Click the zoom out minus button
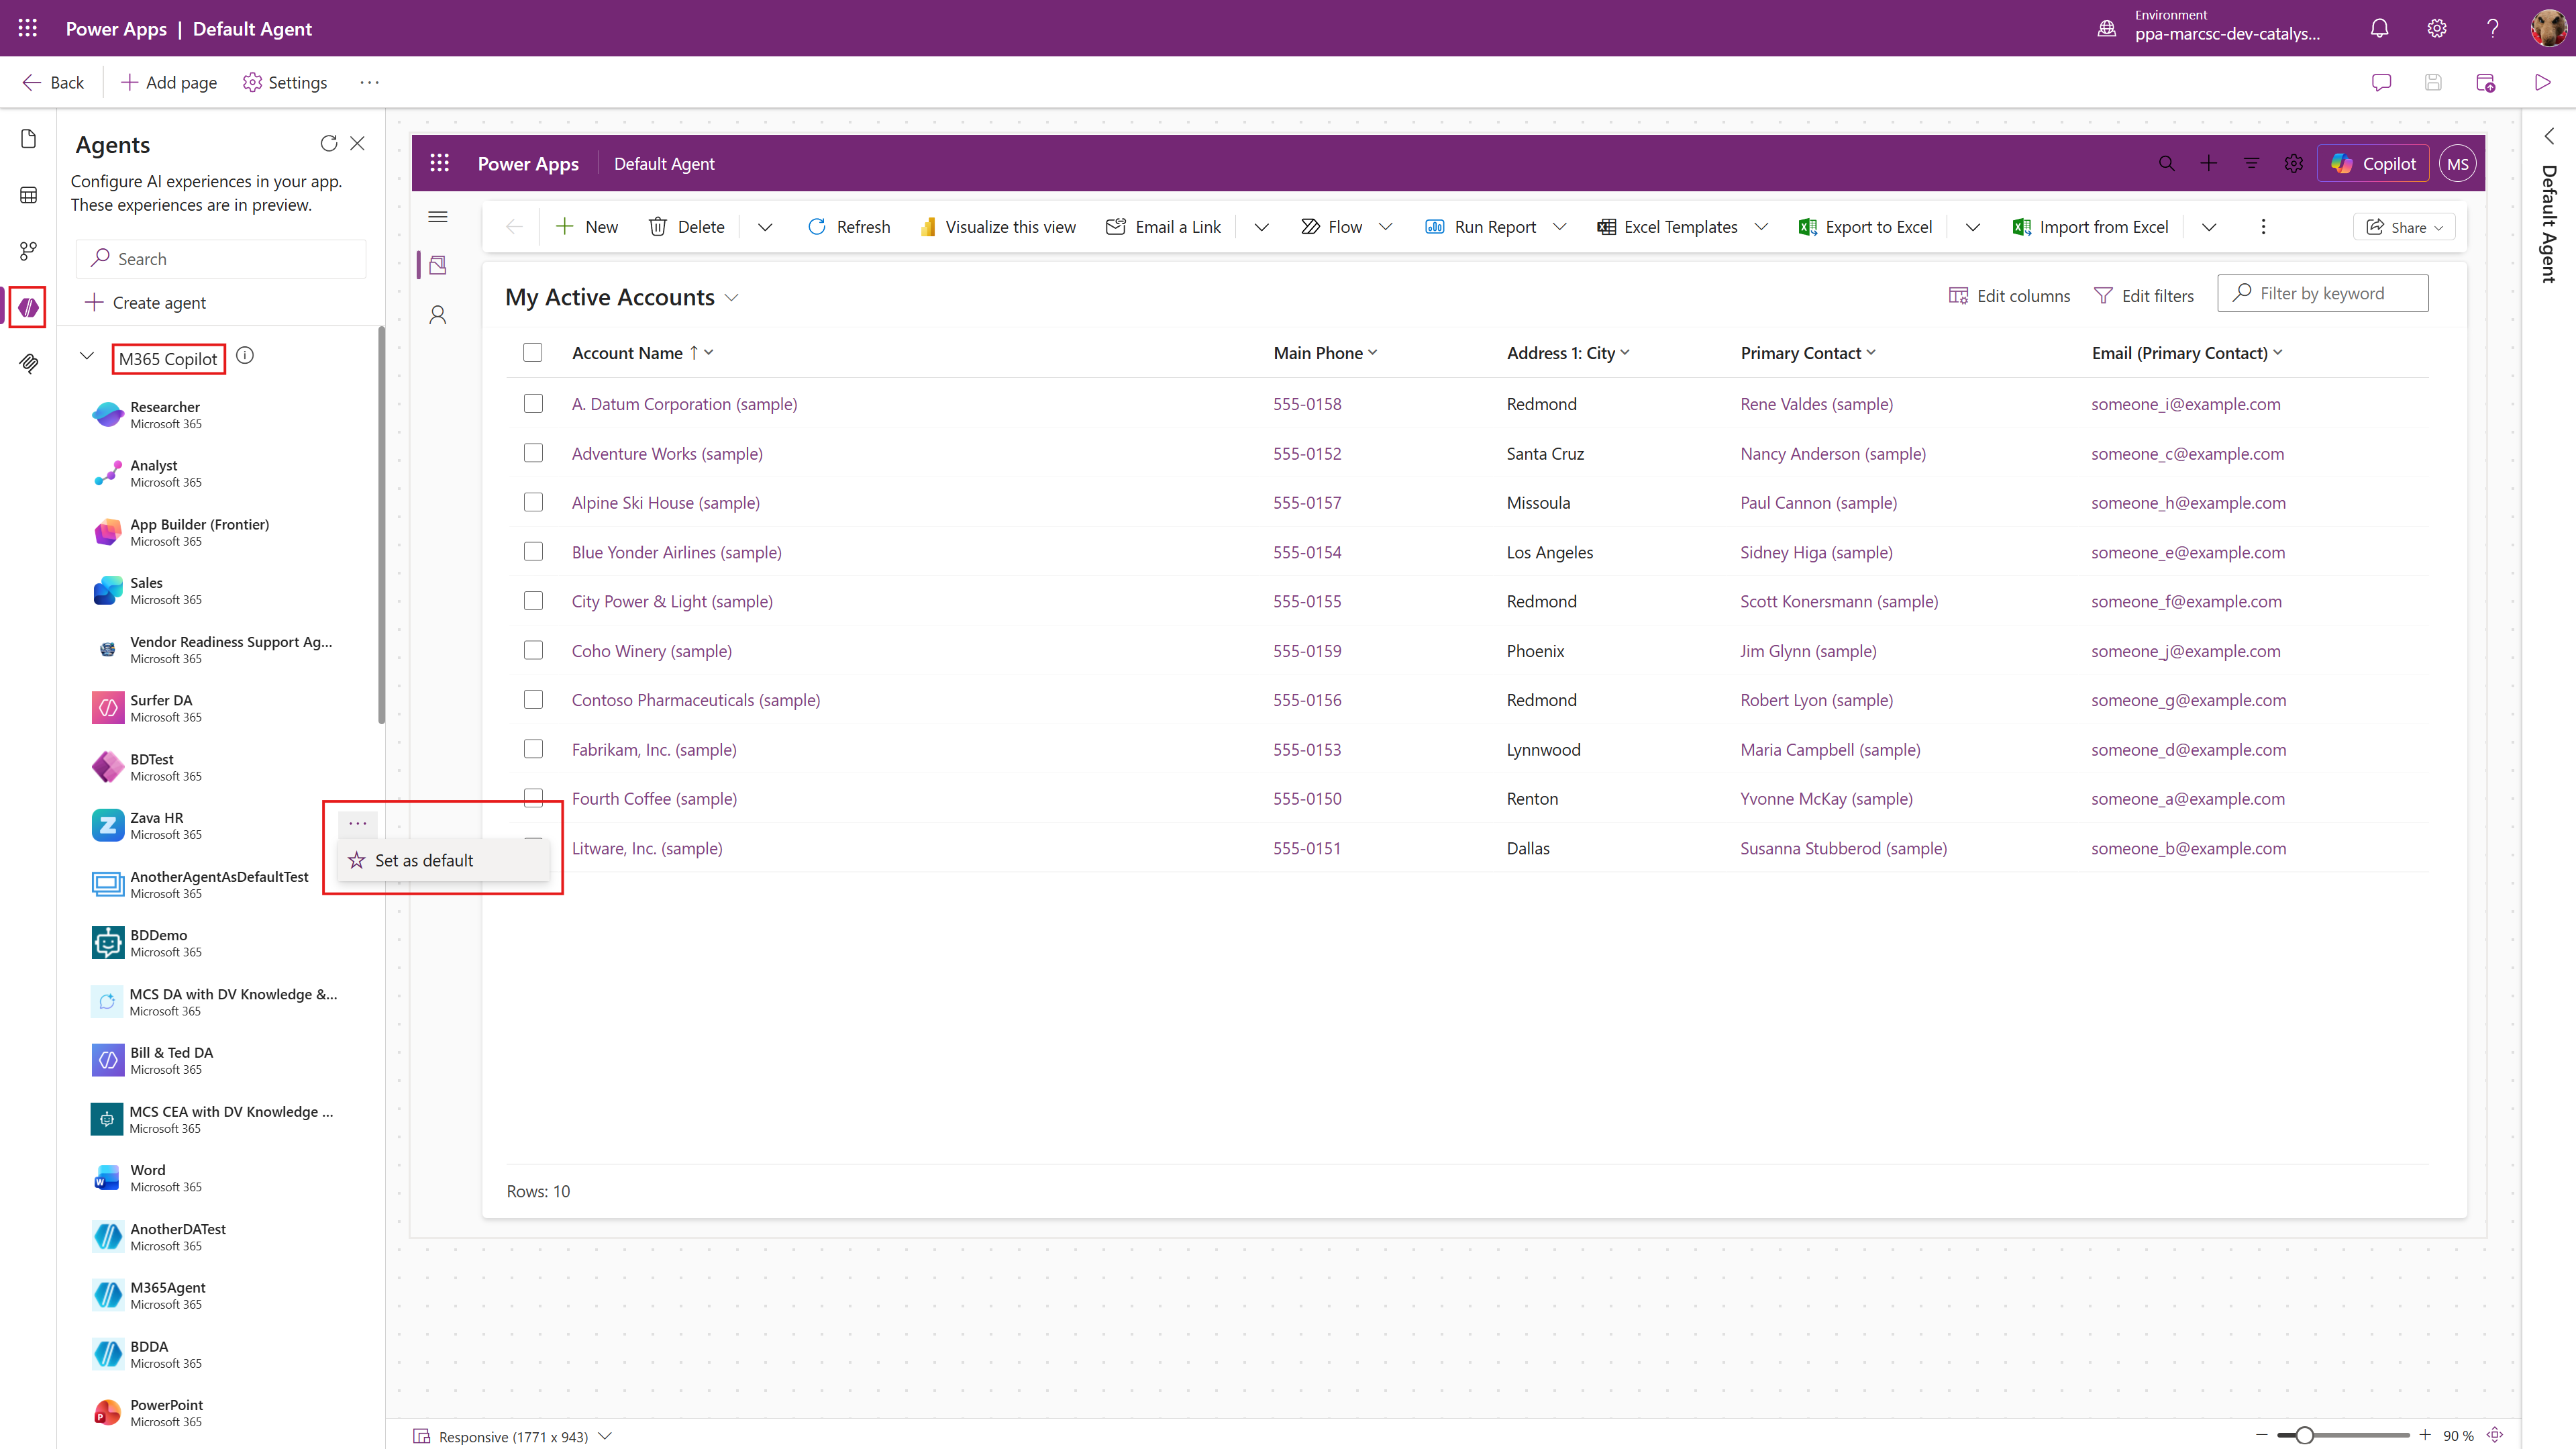Image resolution: width=2576 pixels, height=1449 pixels. pos(2261,1435)
